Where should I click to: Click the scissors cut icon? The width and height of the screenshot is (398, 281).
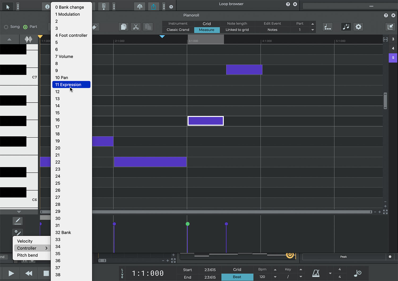click(136, 27)
